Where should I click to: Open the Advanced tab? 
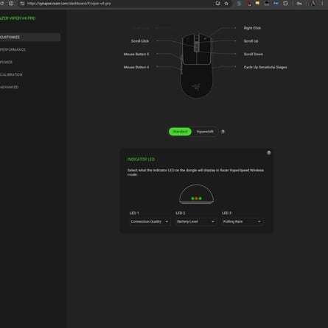click(x=10, y=87)
